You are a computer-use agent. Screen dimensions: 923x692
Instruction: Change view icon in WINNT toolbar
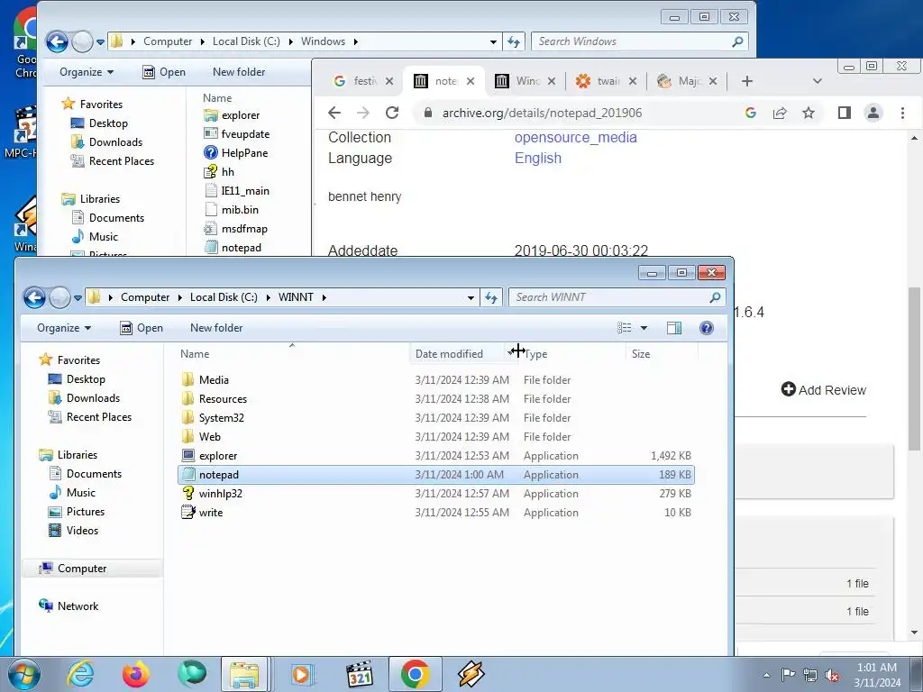[624, 328]
